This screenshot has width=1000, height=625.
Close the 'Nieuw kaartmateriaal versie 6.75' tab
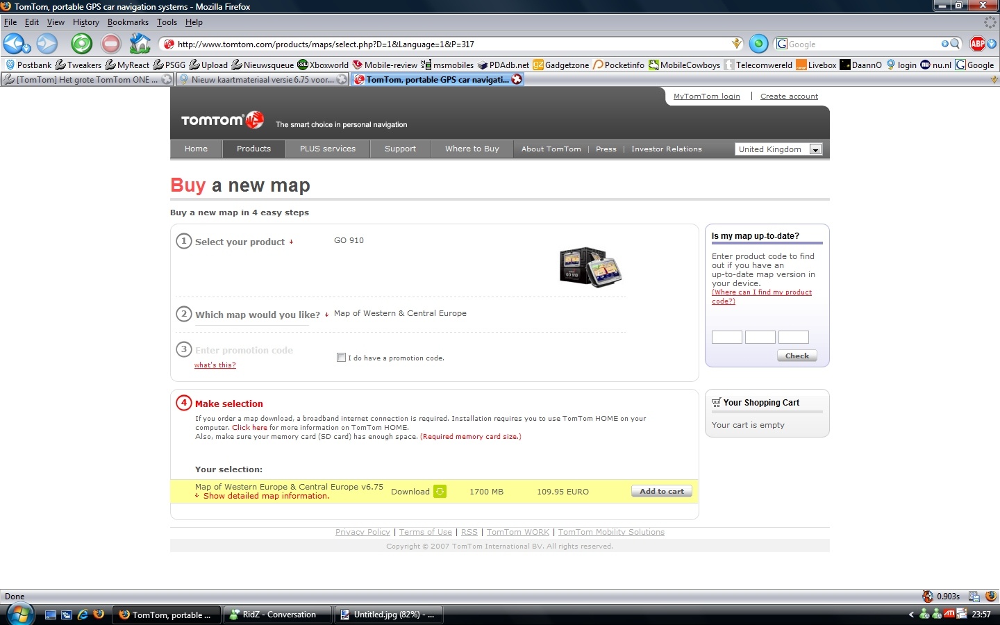click(x=341, y=80)
